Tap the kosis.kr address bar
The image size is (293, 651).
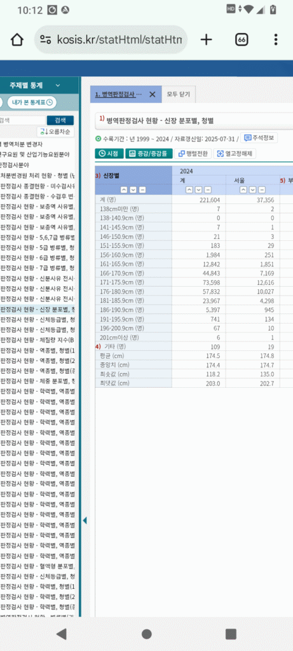coord(111,39)
